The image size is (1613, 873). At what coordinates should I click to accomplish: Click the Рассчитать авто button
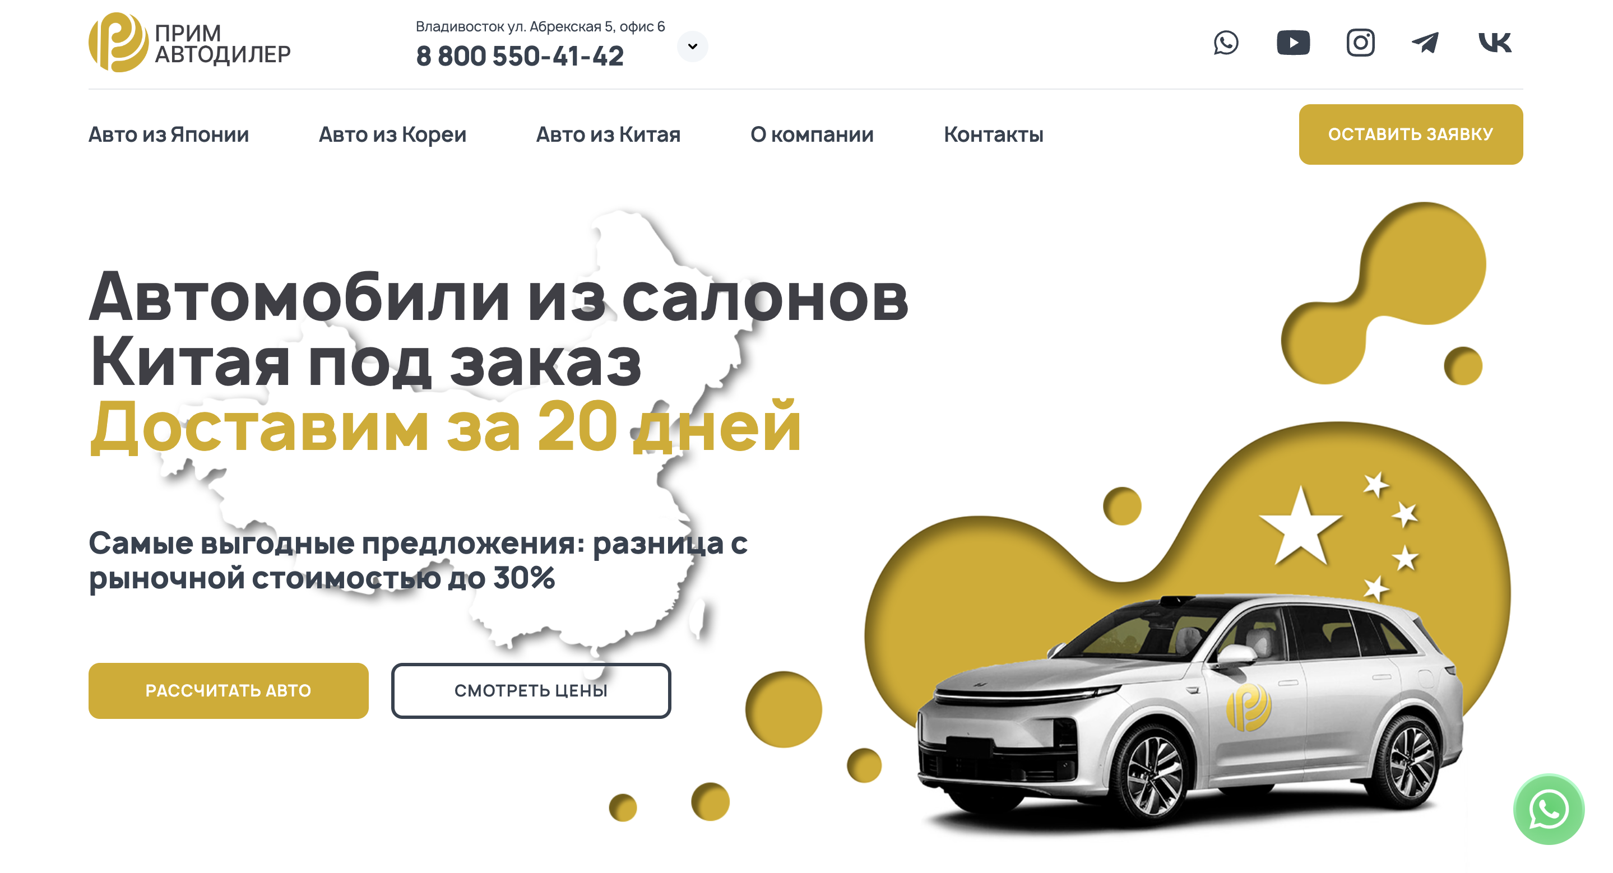[x=229, y=690]
